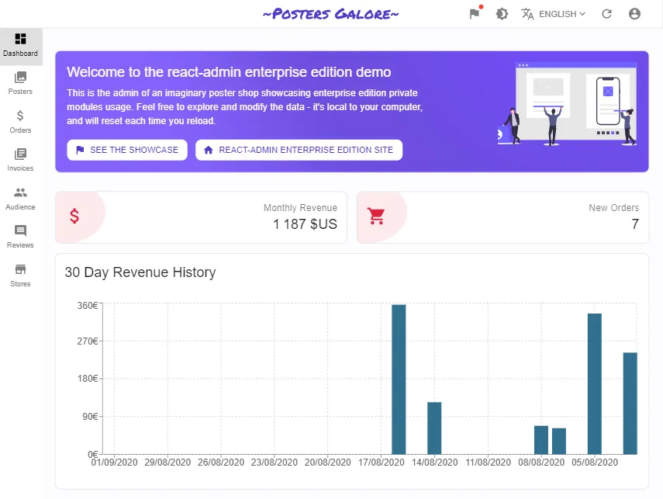Open React-Admin Enterprise Edition Site link
The height and width of the screenshot is (499, 663).
(x=299, y=150)
